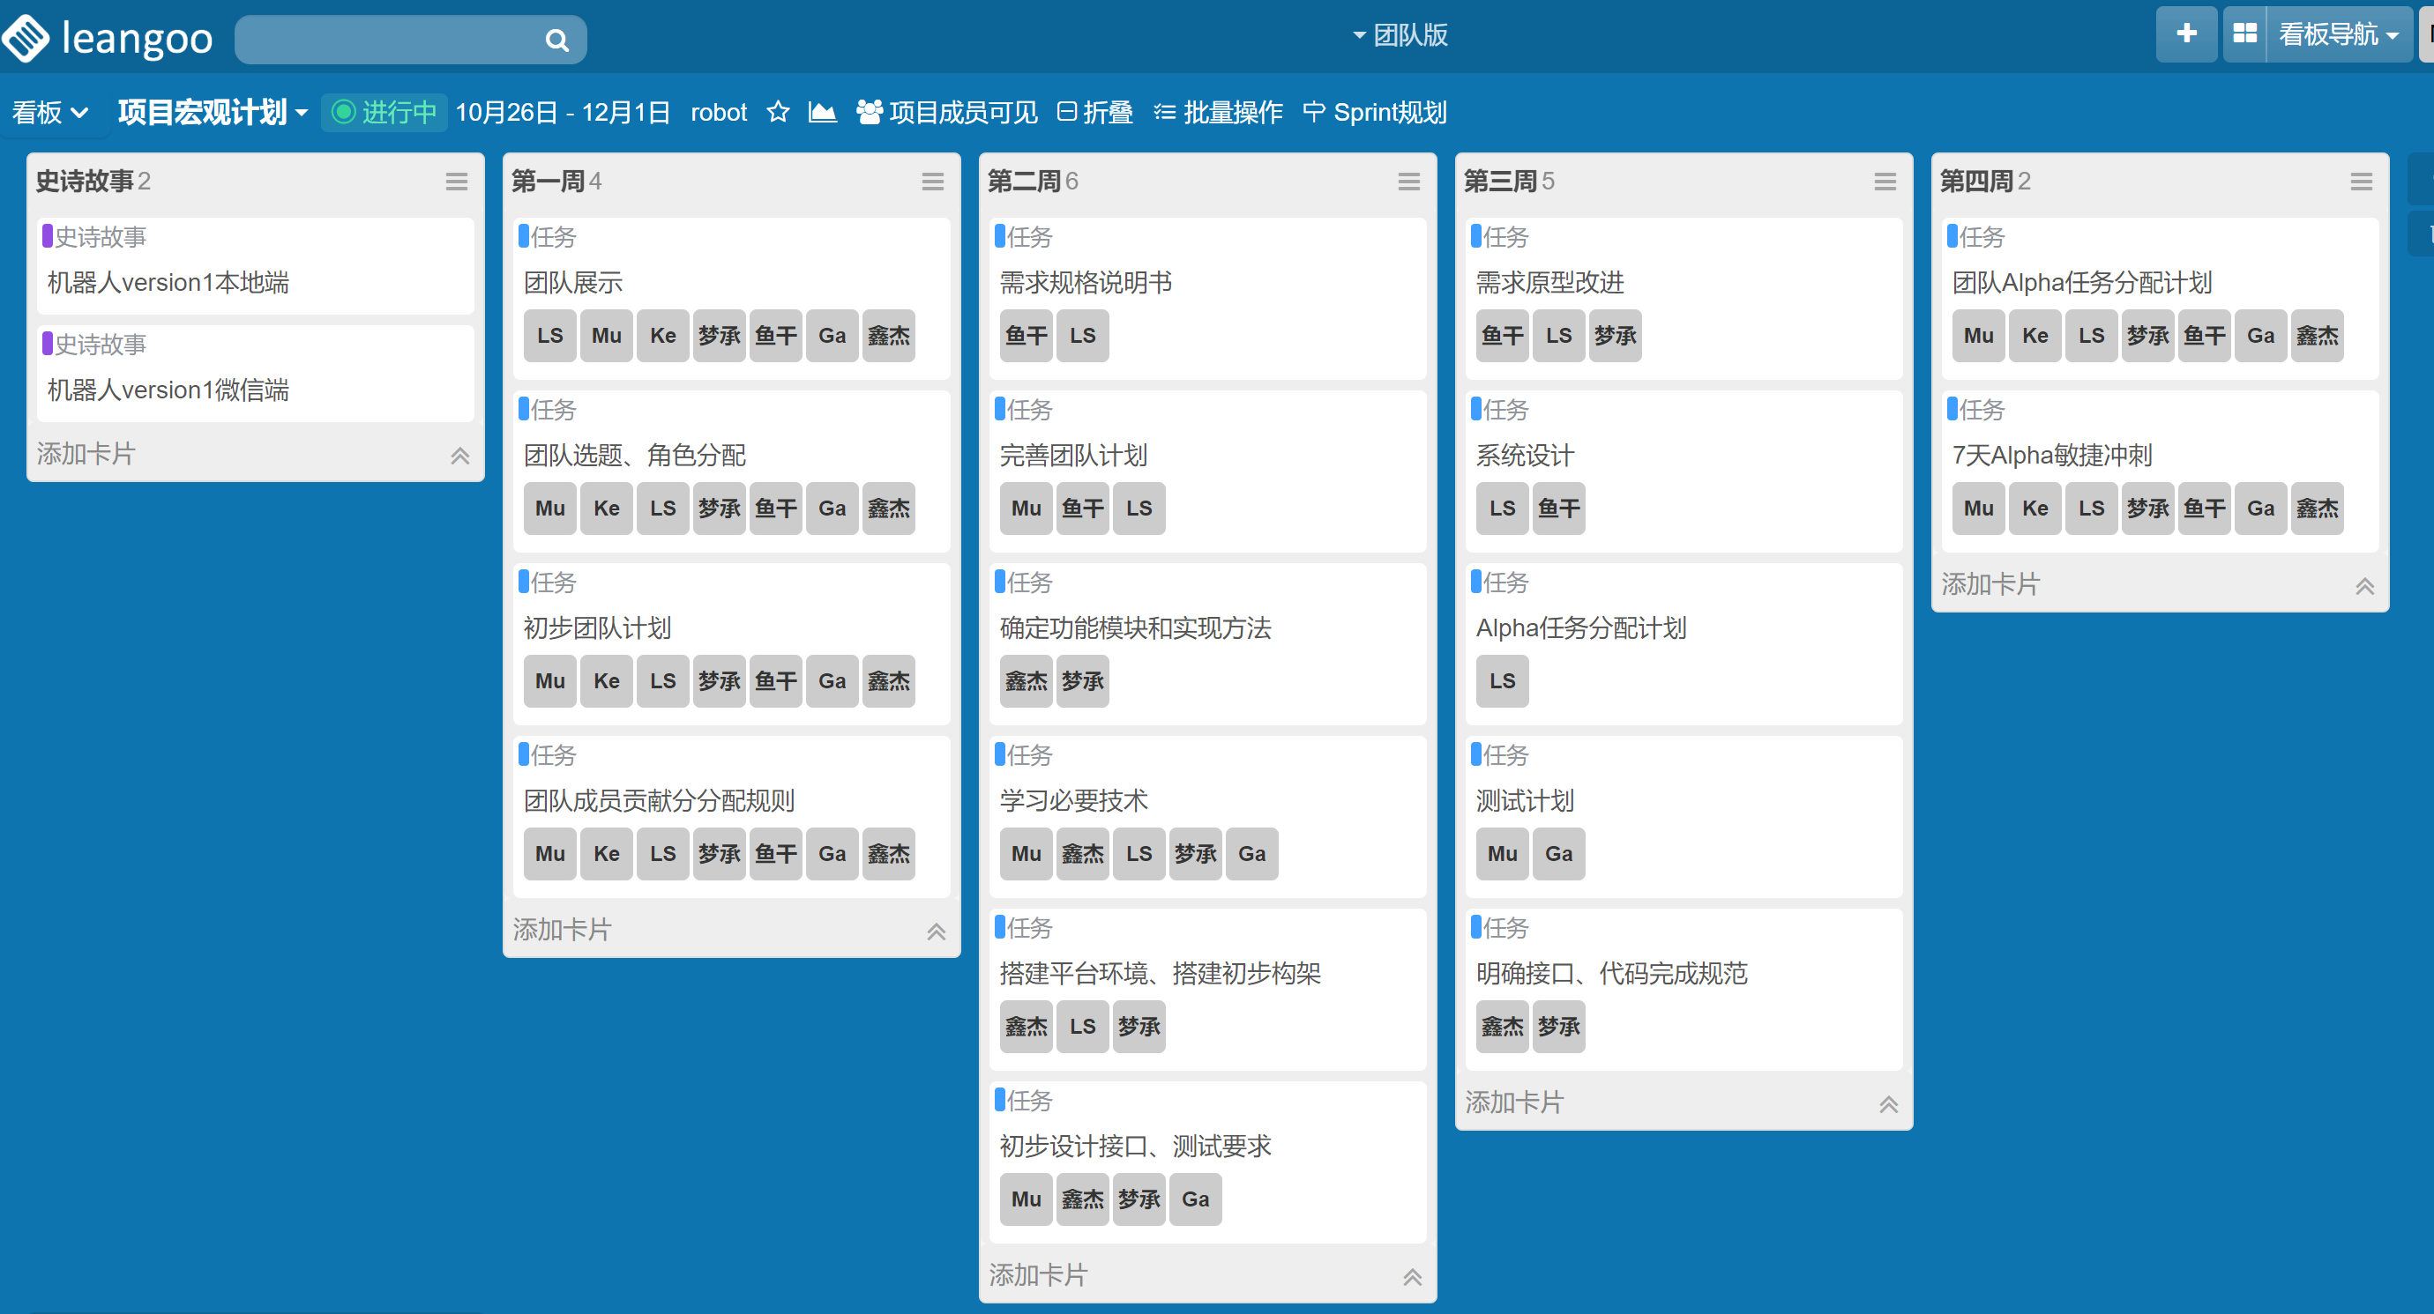
Task: Open the board statistics chart icon
Action: [x=822, y=112]
